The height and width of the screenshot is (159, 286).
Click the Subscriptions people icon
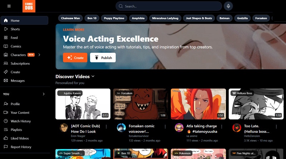(6, 63)
